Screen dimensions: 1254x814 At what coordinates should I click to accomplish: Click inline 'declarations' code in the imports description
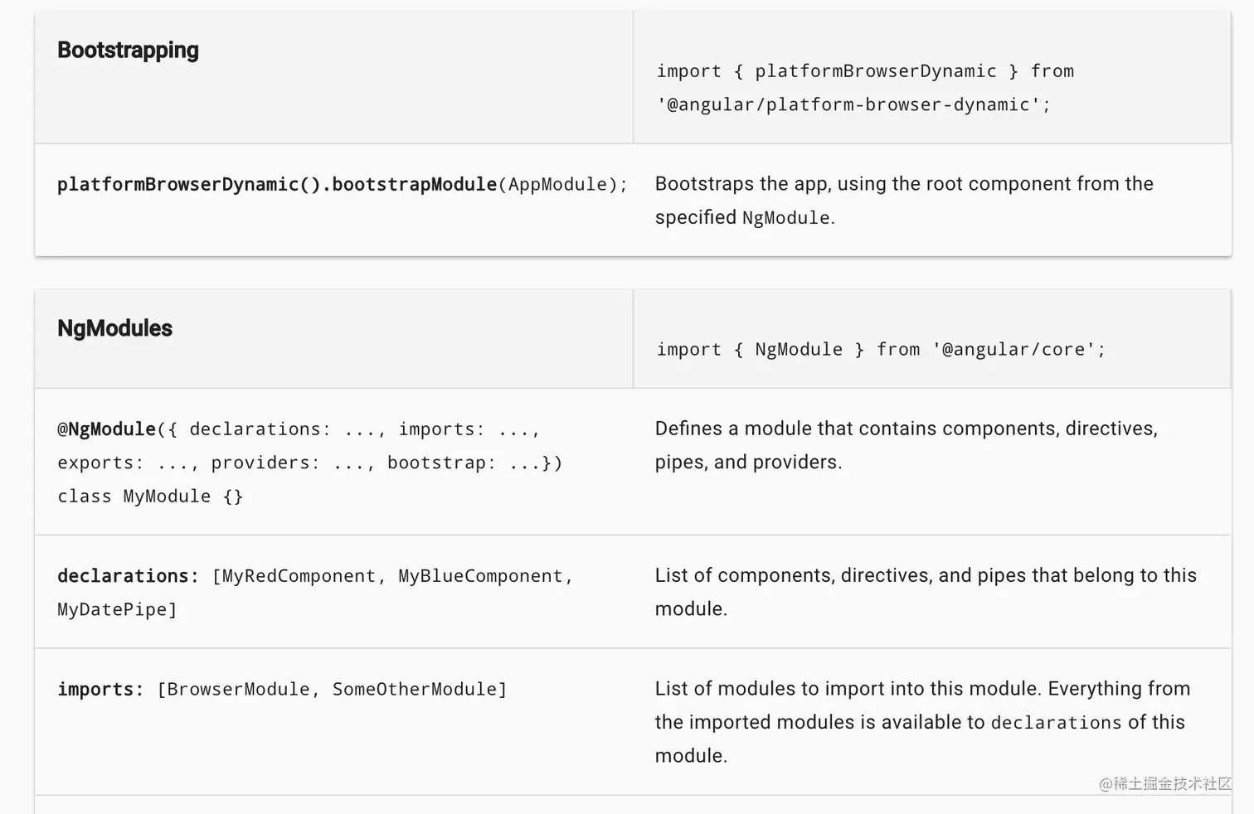pyautogui.click(x=1056, y=723)
